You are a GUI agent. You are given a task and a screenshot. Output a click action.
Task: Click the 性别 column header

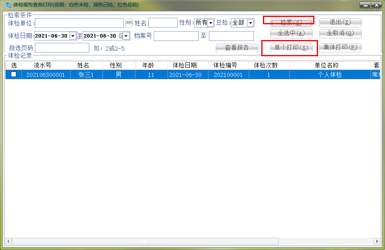(x=119, y=66)
